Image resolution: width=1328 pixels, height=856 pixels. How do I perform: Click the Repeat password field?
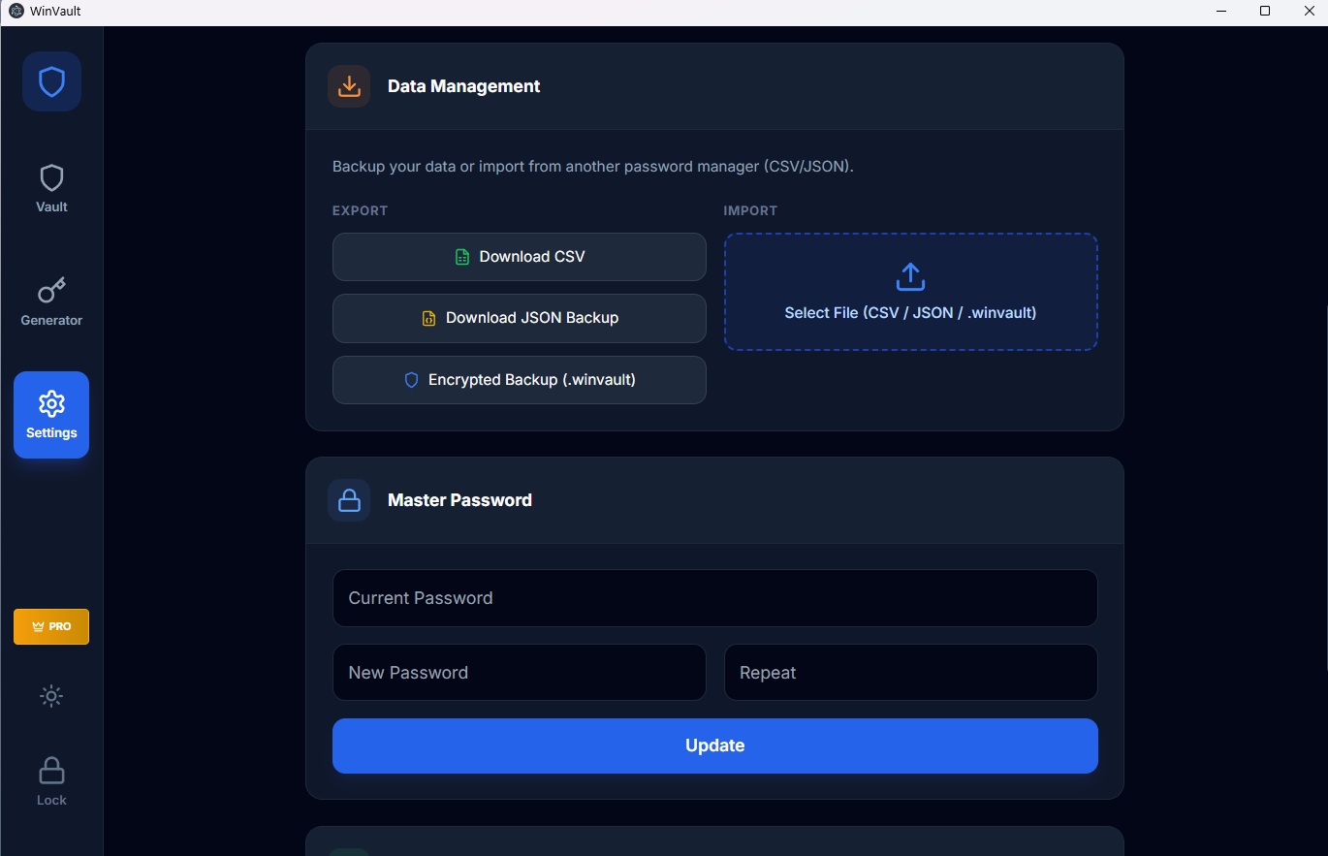[910, 673]
